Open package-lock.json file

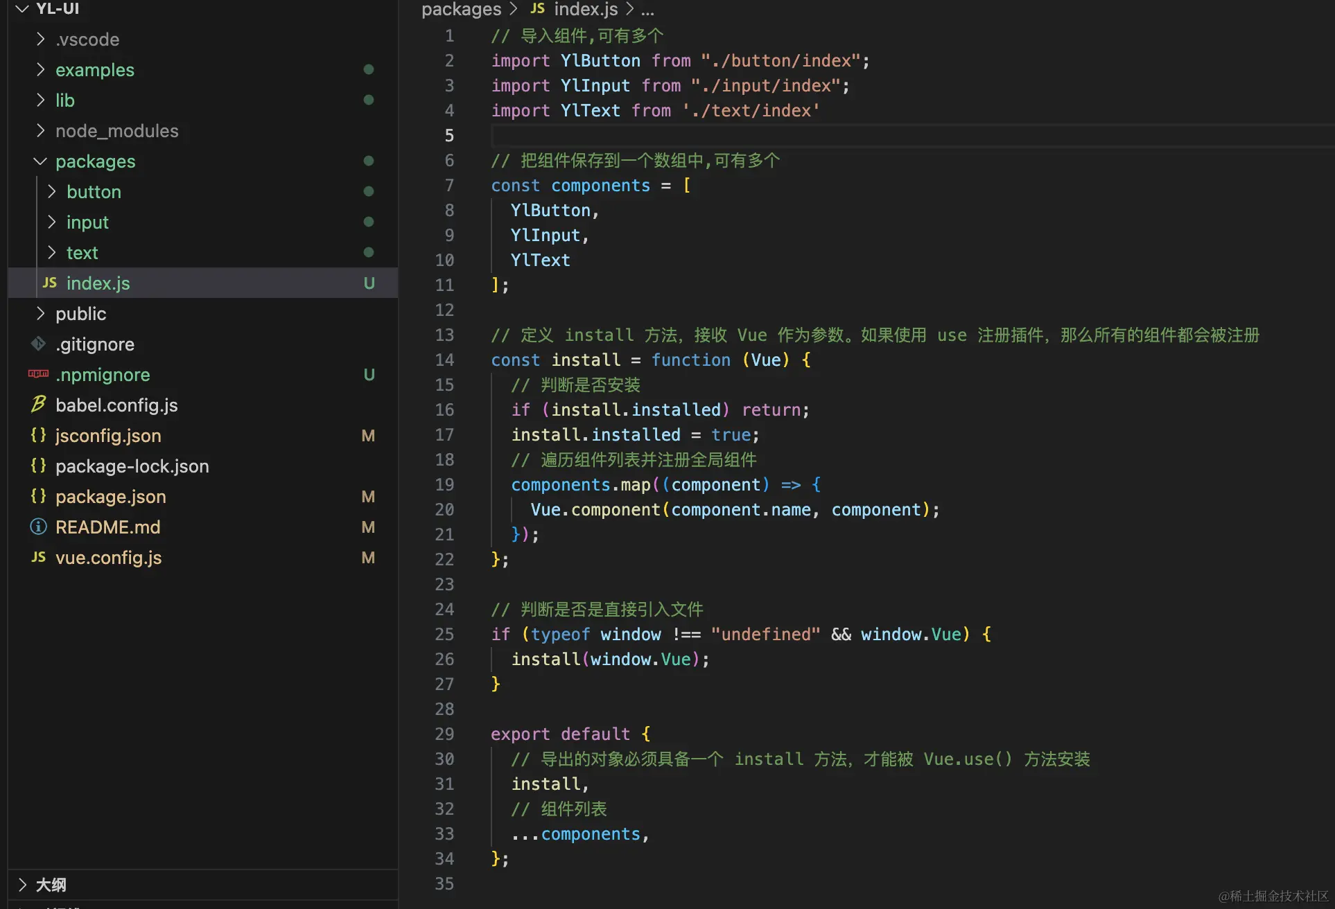tap(132, 466)
